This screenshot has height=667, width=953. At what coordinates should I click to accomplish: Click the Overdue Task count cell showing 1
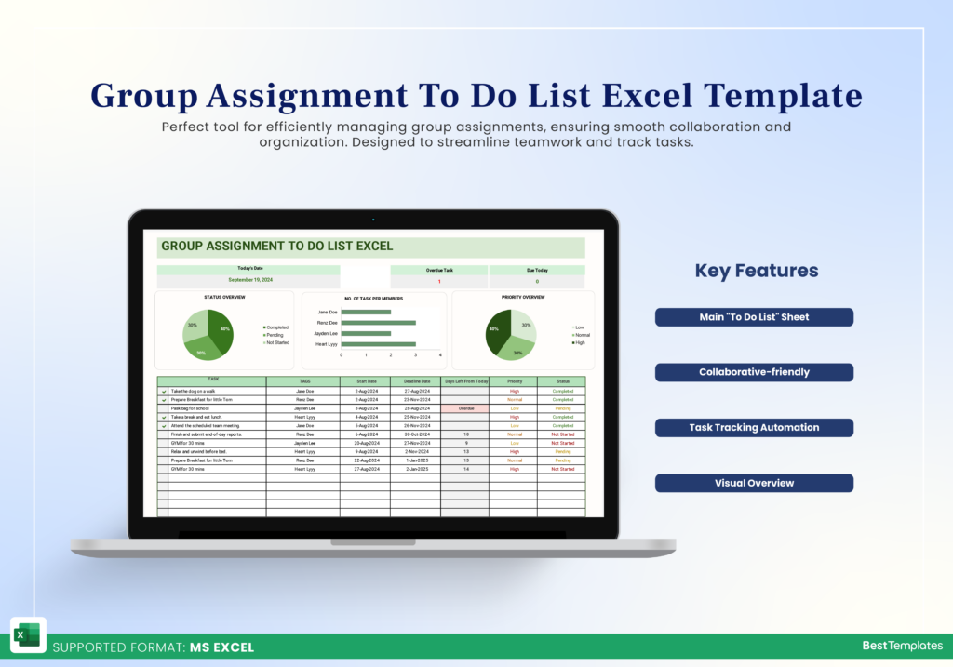439,282
